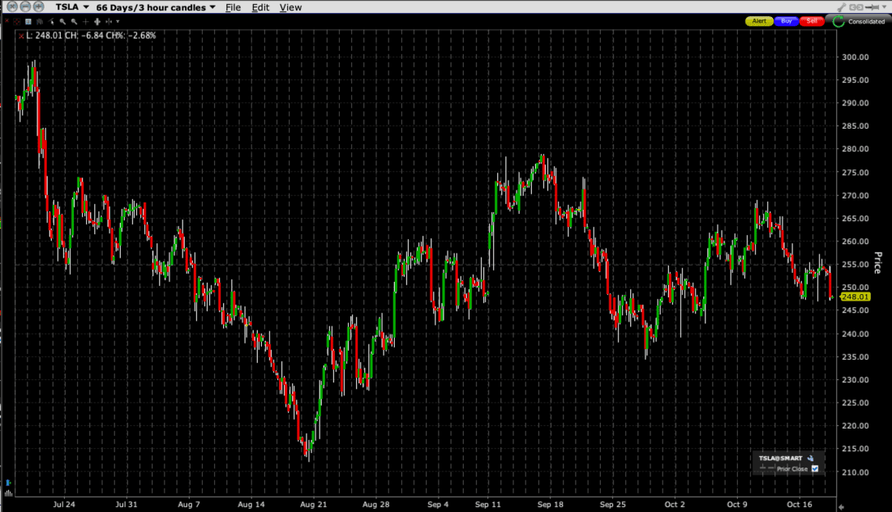Viewport: 892px width, 512px height.
Task: Click the Consolidated label
Action: 866,22
